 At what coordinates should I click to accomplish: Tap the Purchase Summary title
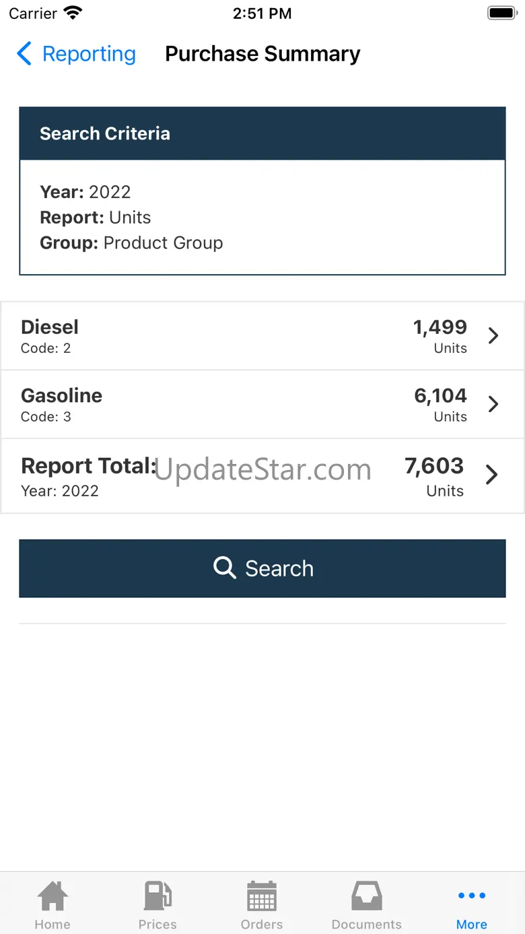pos(262,54)
